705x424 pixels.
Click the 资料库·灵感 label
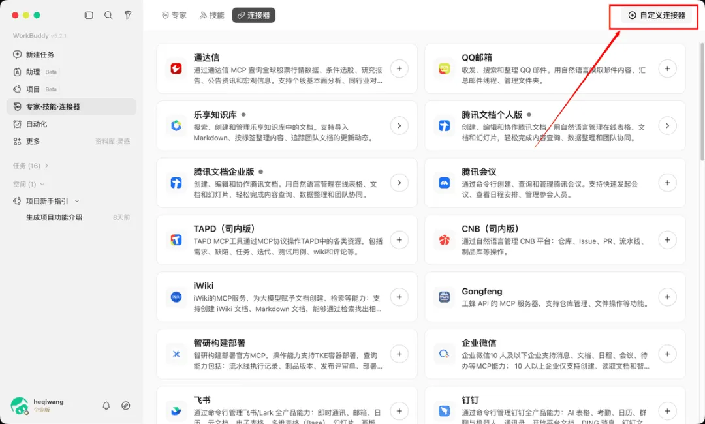[x=112, y=142]
